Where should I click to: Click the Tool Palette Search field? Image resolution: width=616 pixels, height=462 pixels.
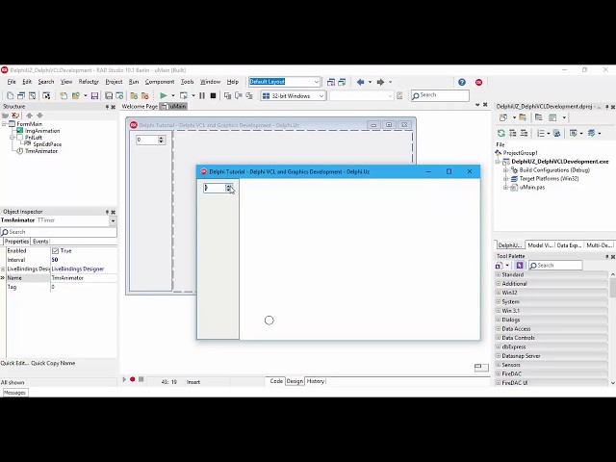[555, 266]
